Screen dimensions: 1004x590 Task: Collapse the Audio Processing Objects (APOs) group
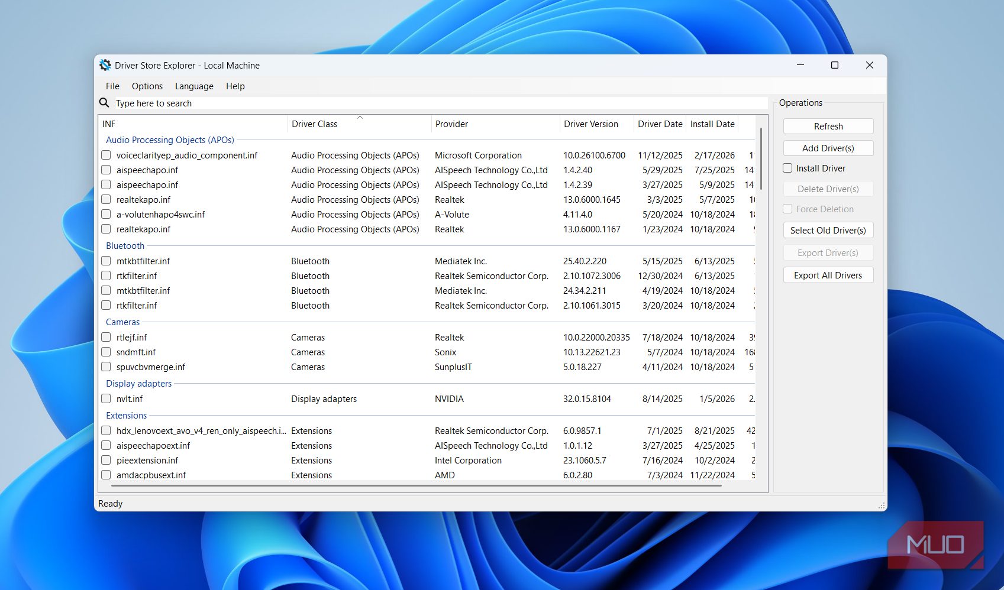pyautogui.click(x=170, y=140)
